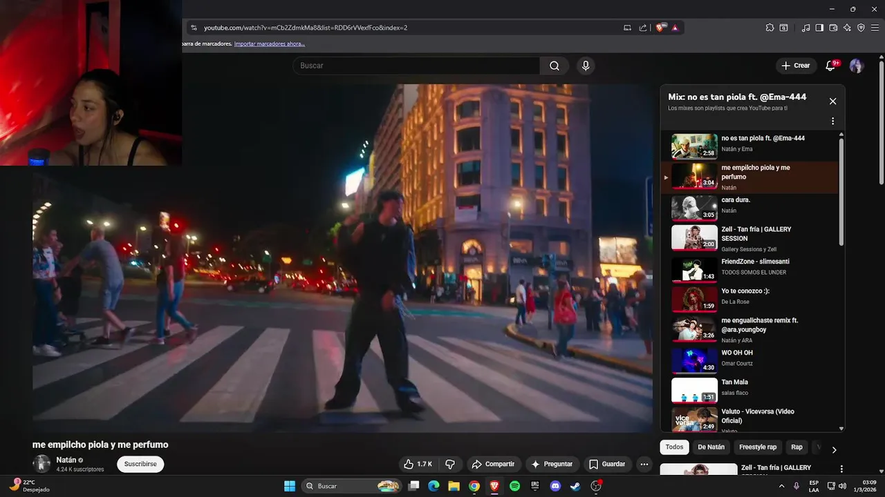Click the Crear button
The image size is (885, 497).
795,66
